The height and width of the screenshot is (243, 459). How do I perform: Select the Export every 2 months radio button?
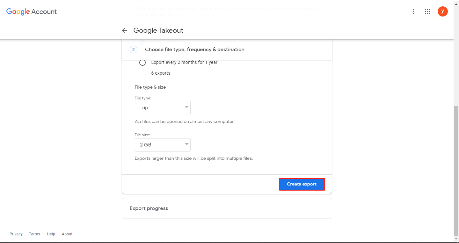point(142,63)
